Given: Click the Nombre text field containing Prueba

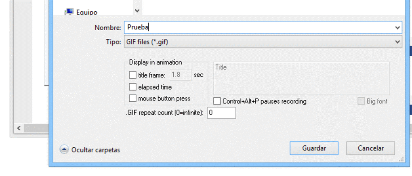Looking at the screenshot, I should 259,27.
